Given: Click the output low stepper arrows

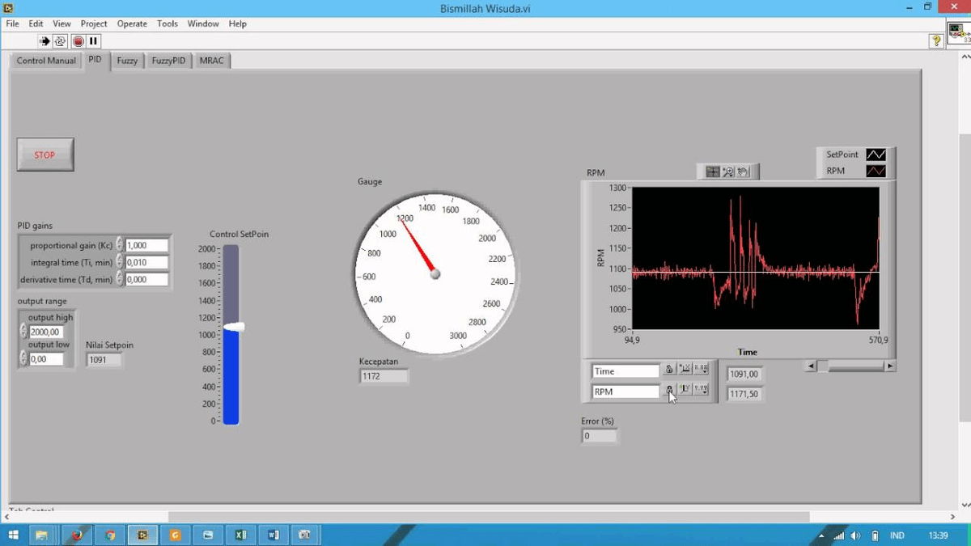Looking at the screenshot, I should [23, 357].
